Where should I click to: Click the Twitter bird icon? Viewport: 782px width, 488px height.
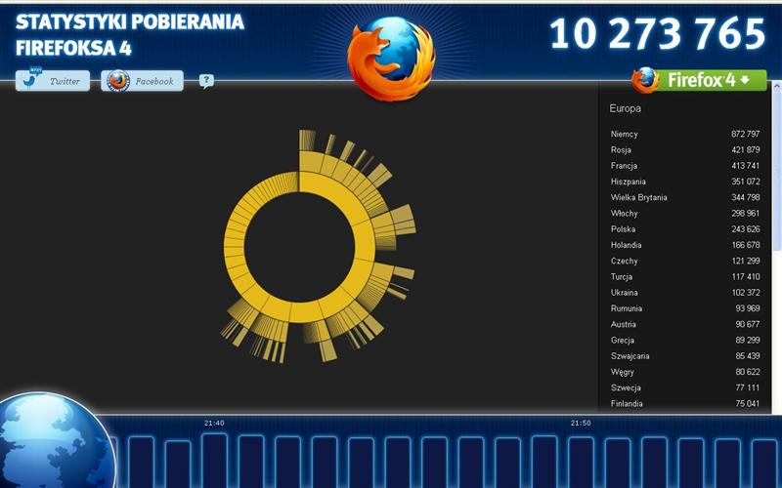[31, 81]
